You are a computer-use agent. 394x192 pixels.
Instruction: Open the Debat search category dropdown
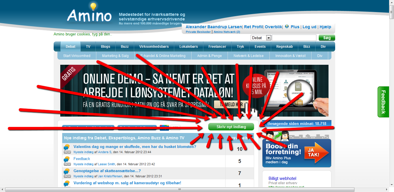point(261,38)
